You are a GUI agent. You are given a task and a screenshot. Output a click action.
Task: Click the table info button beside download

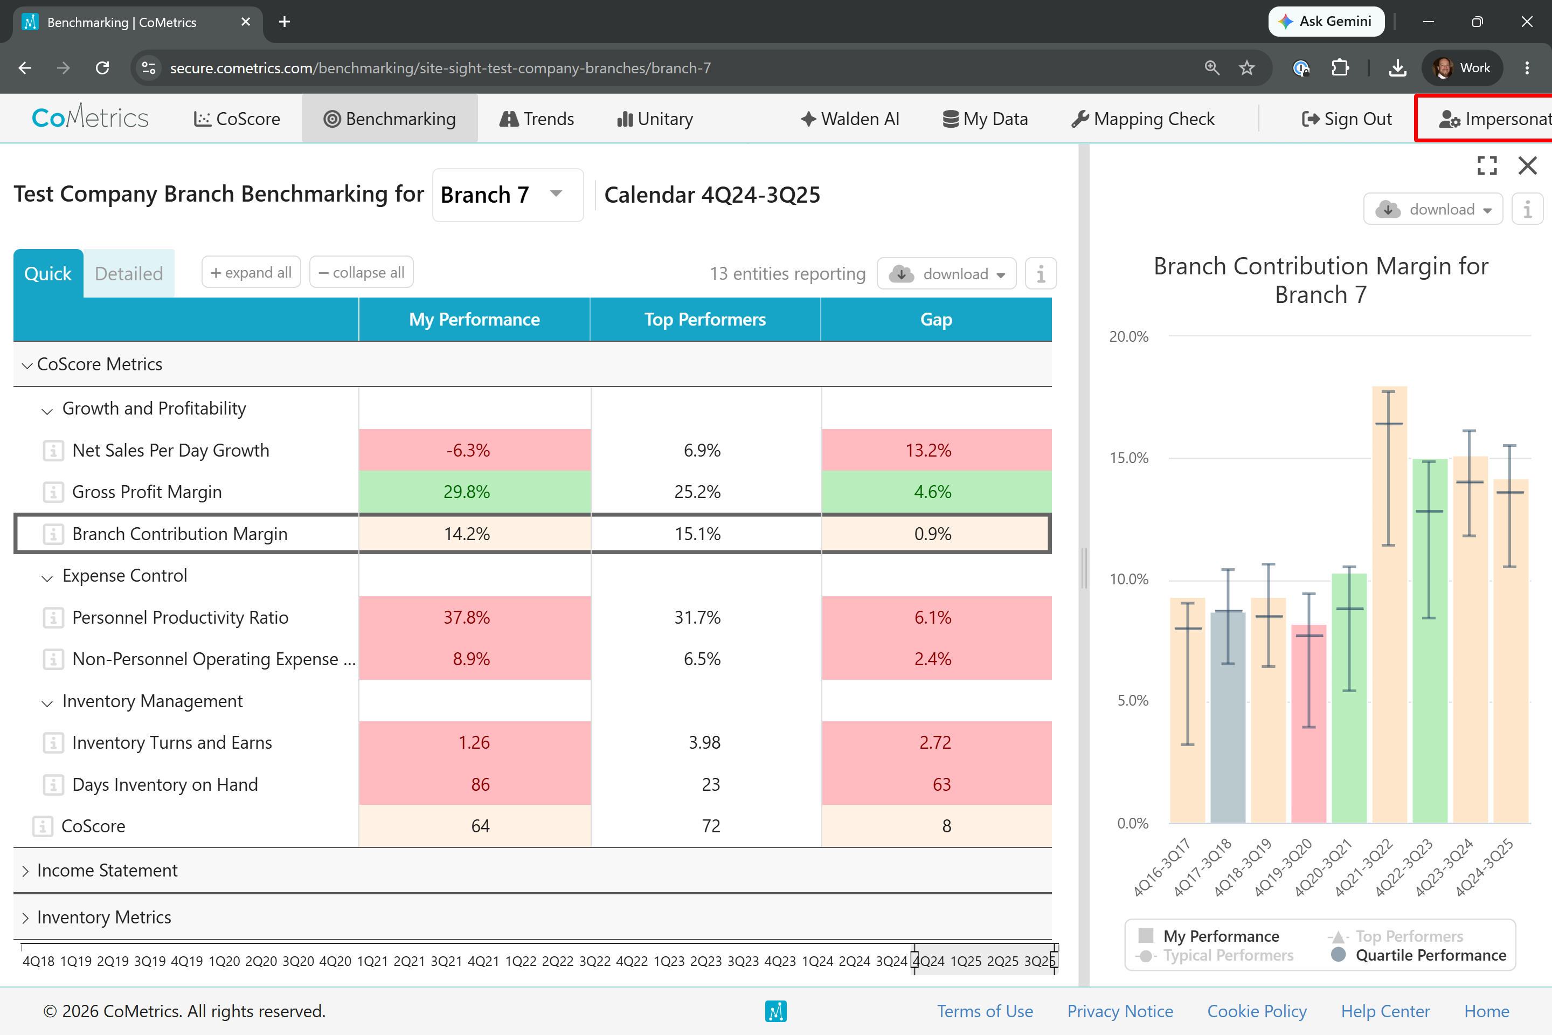[x=1041, y=273]
